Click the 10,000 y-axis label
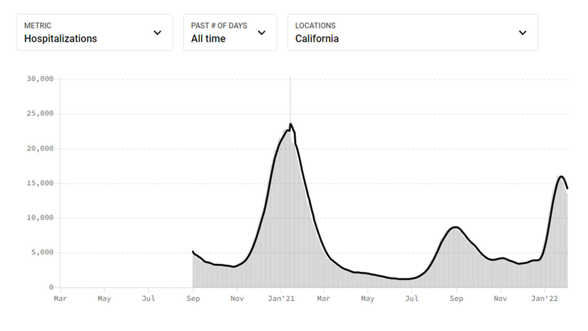 tap(40, 218)
